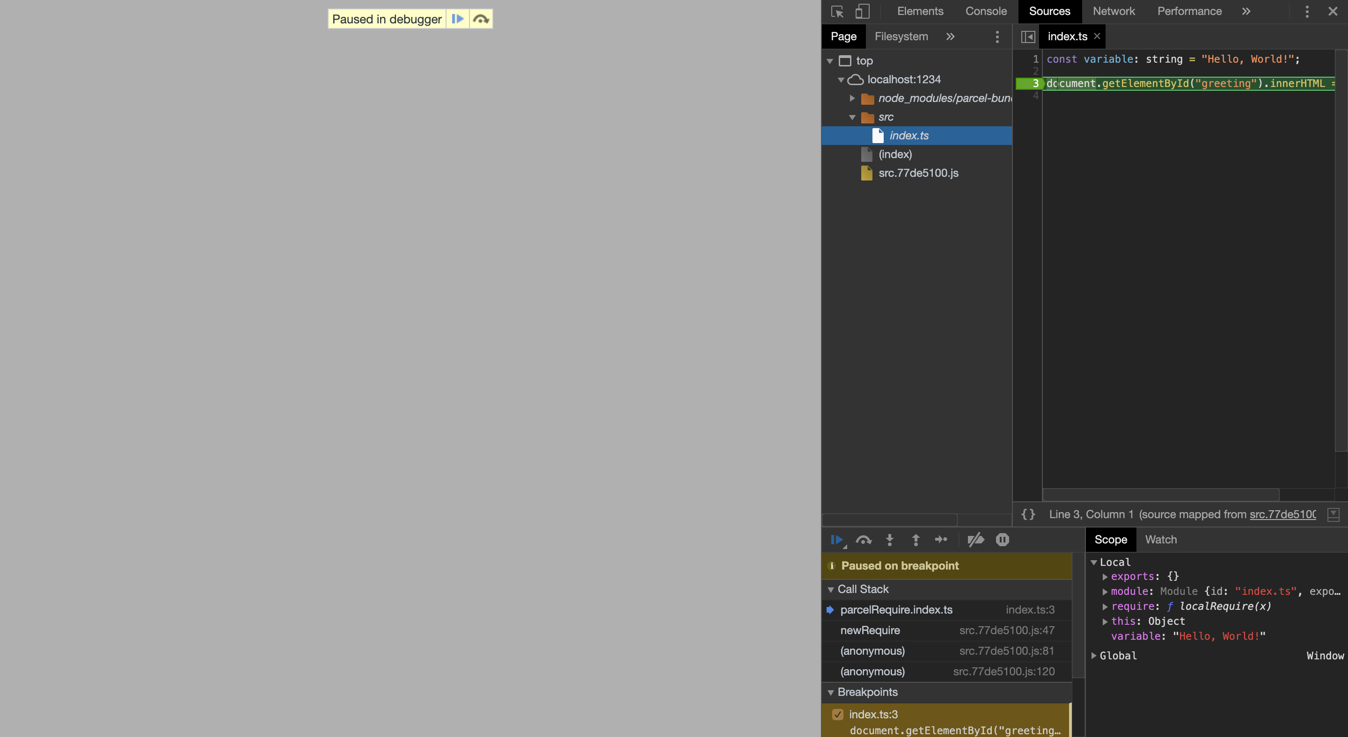Collapse the src folder in the tree
1348x737 pixels.
tap(852, 117)
